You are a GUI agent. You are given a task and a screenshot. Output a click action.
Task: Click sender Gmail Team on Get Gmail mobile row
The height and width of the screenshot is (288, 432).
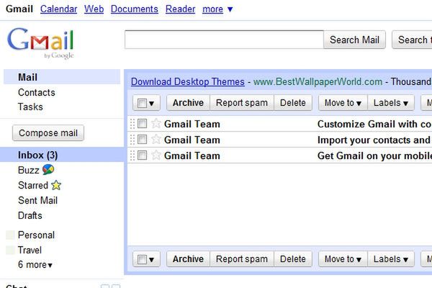click(192, 156)
